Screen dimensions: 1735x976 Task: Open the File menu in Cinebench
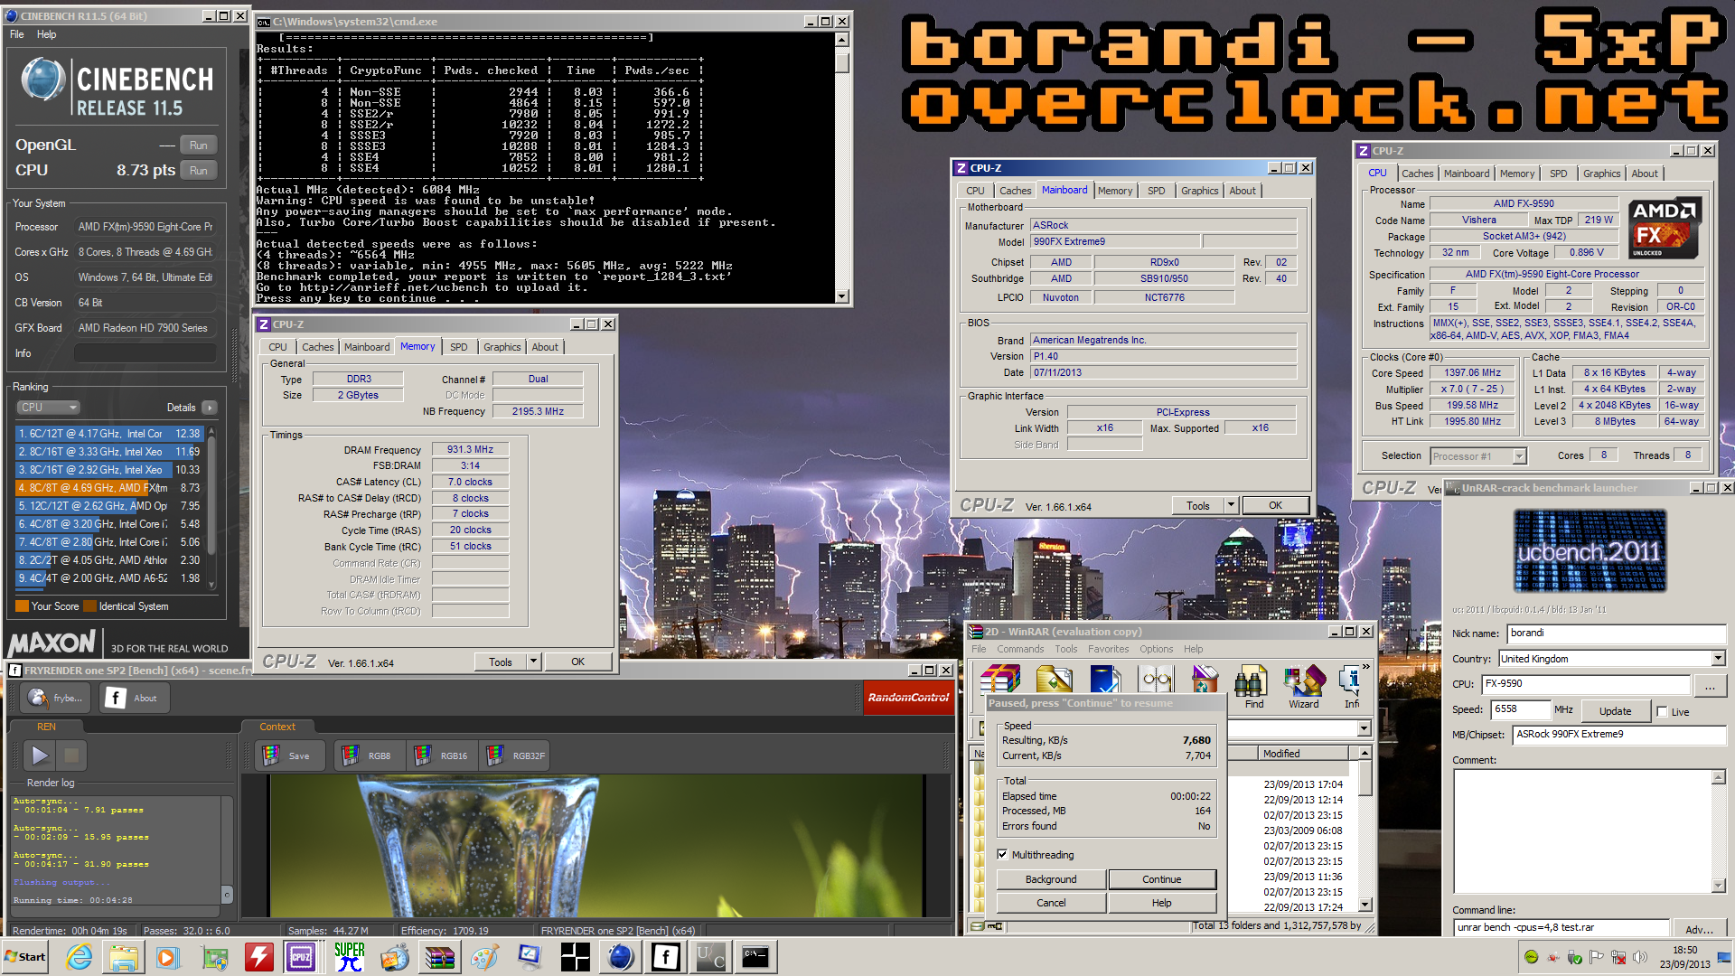17,34
